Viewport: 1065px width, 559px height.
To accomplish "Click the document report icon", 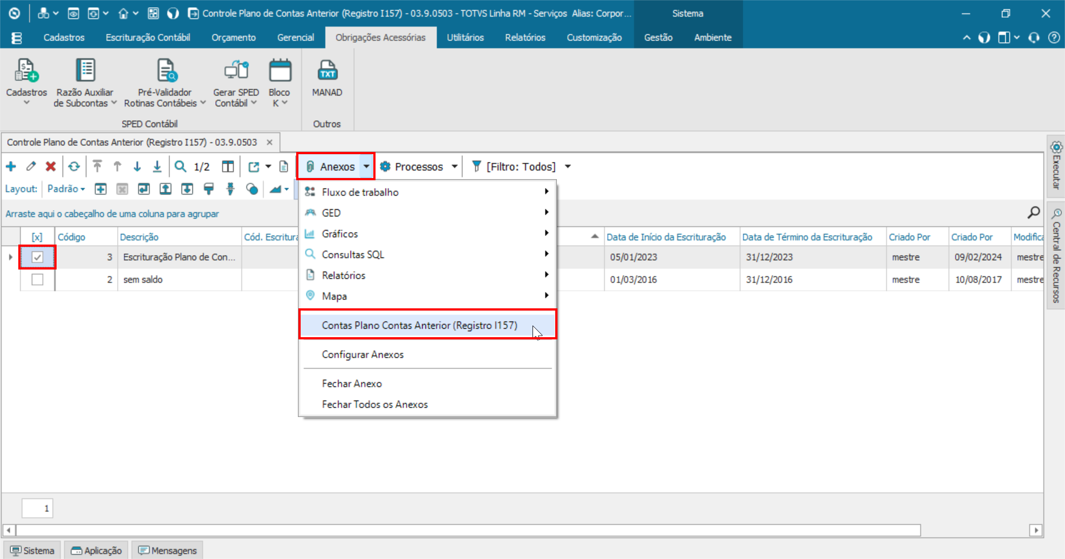I will 283,166.
